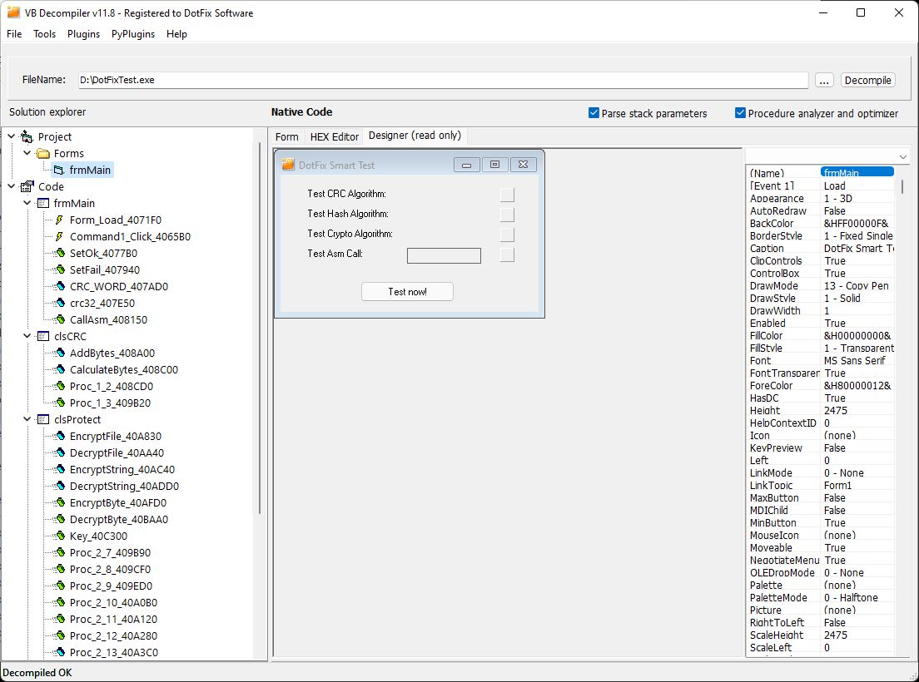This screenshot has height=682, width=919.
Task: Click minimize on DotFix Smart Test designer form
Action: 466,165
